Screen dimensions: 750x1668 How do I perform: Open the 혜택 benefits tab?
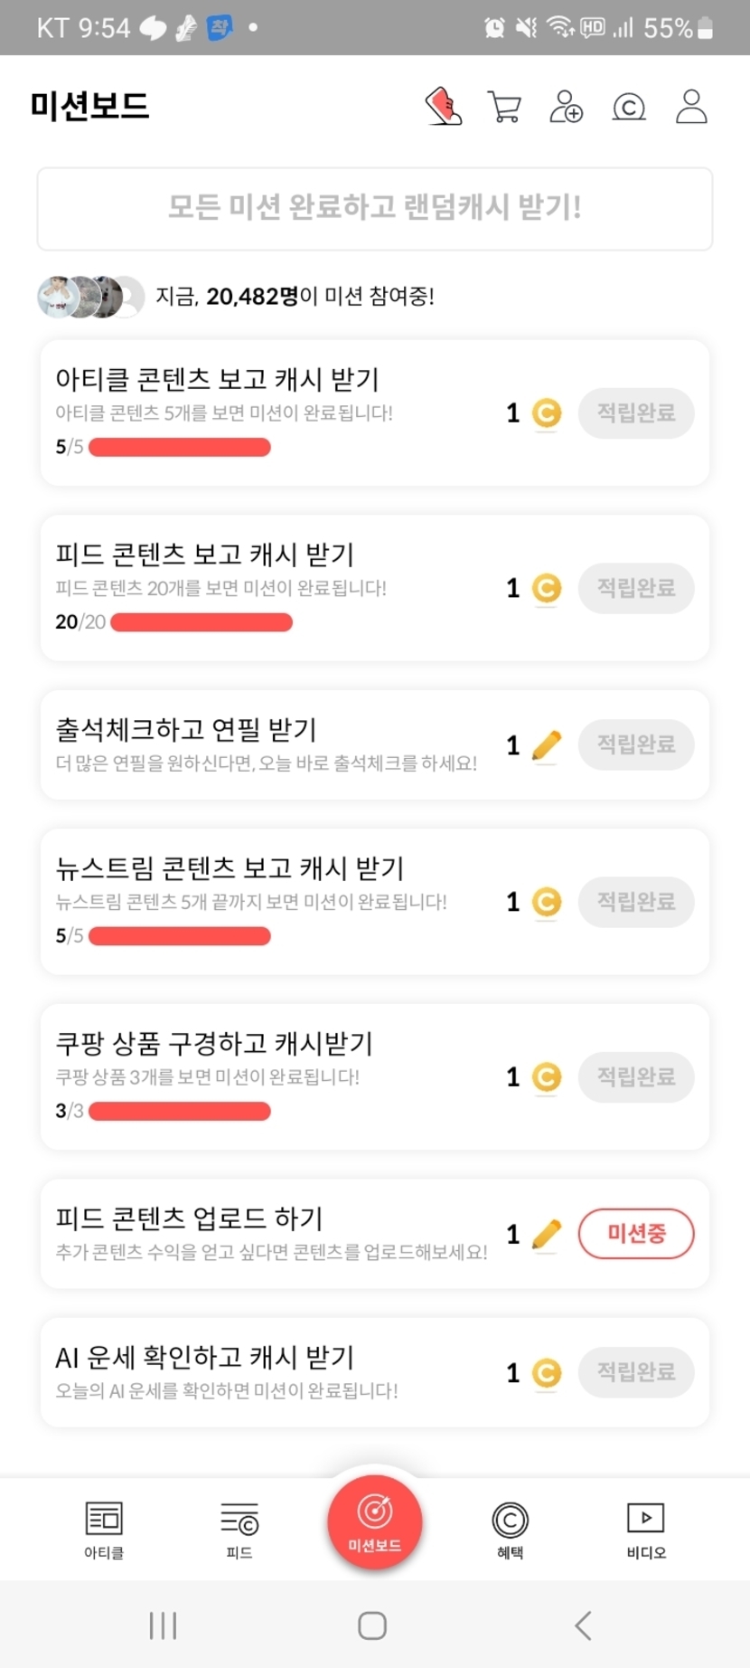coord(510,1529)
